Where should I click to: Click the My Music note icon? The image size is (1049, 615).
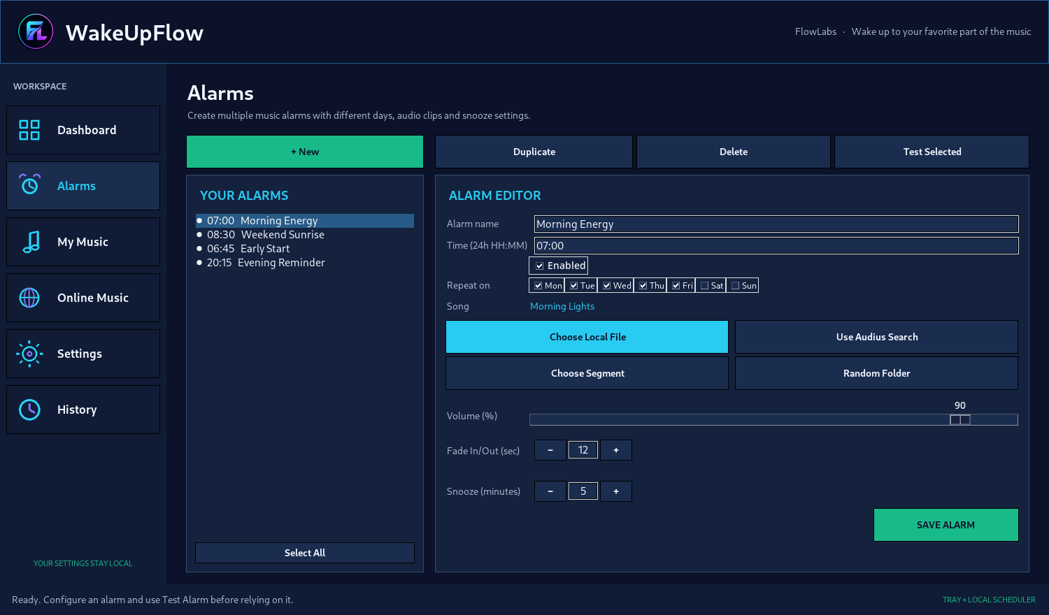tap(31, 242)
